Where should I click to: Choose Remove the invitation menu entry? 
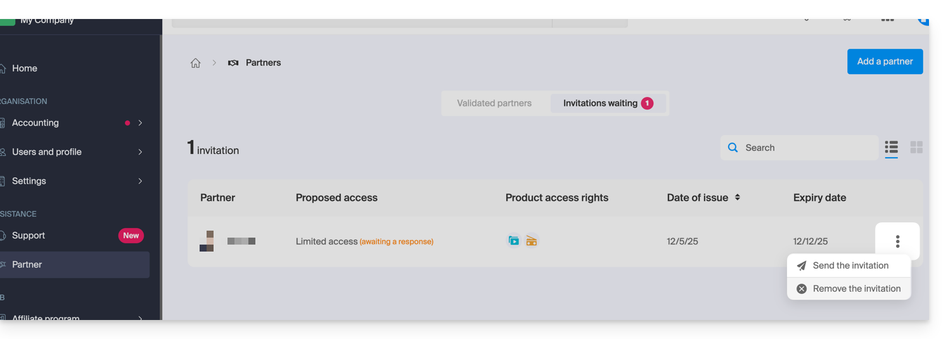(x=856, y=289)
